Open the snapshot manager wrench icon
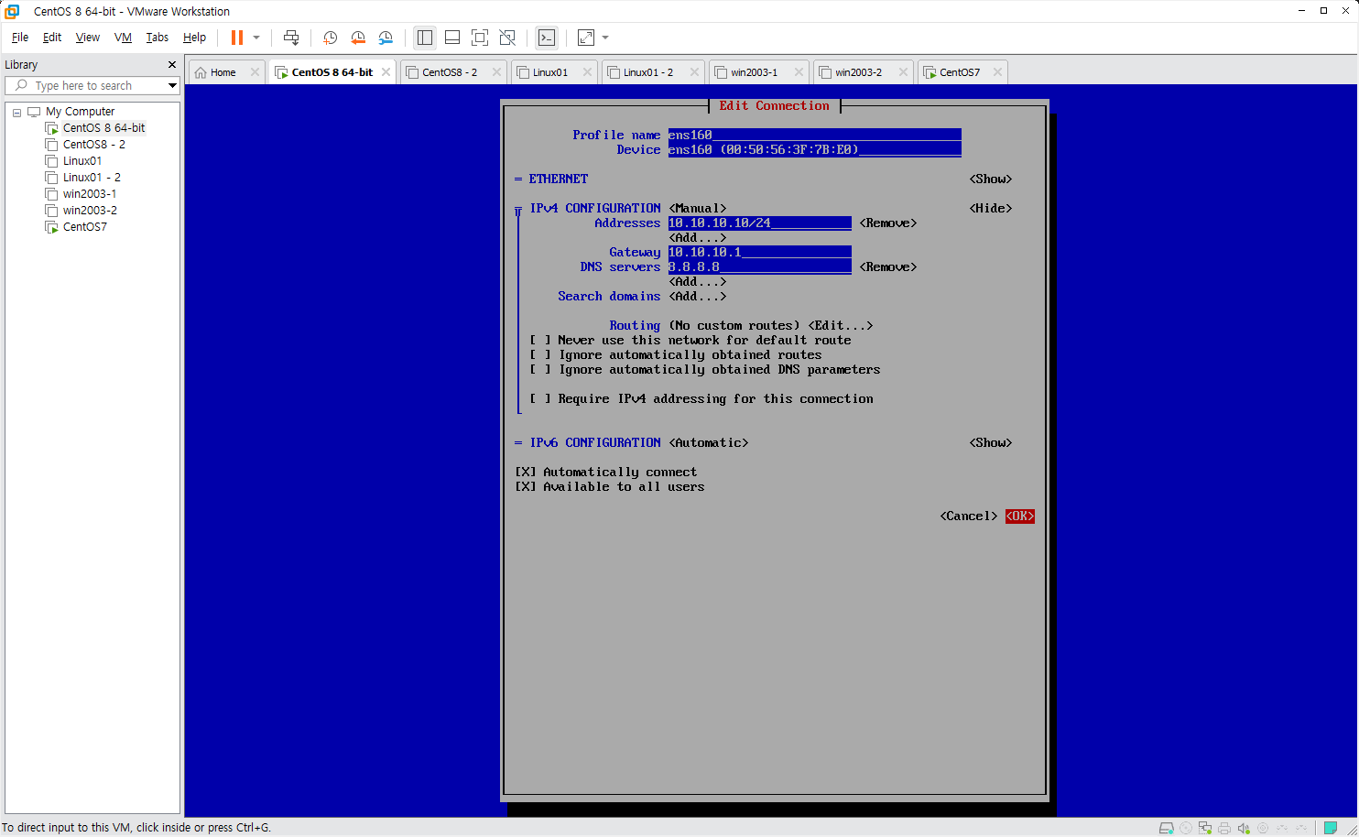Screen dimensions: 1359x837 [386, 38]
